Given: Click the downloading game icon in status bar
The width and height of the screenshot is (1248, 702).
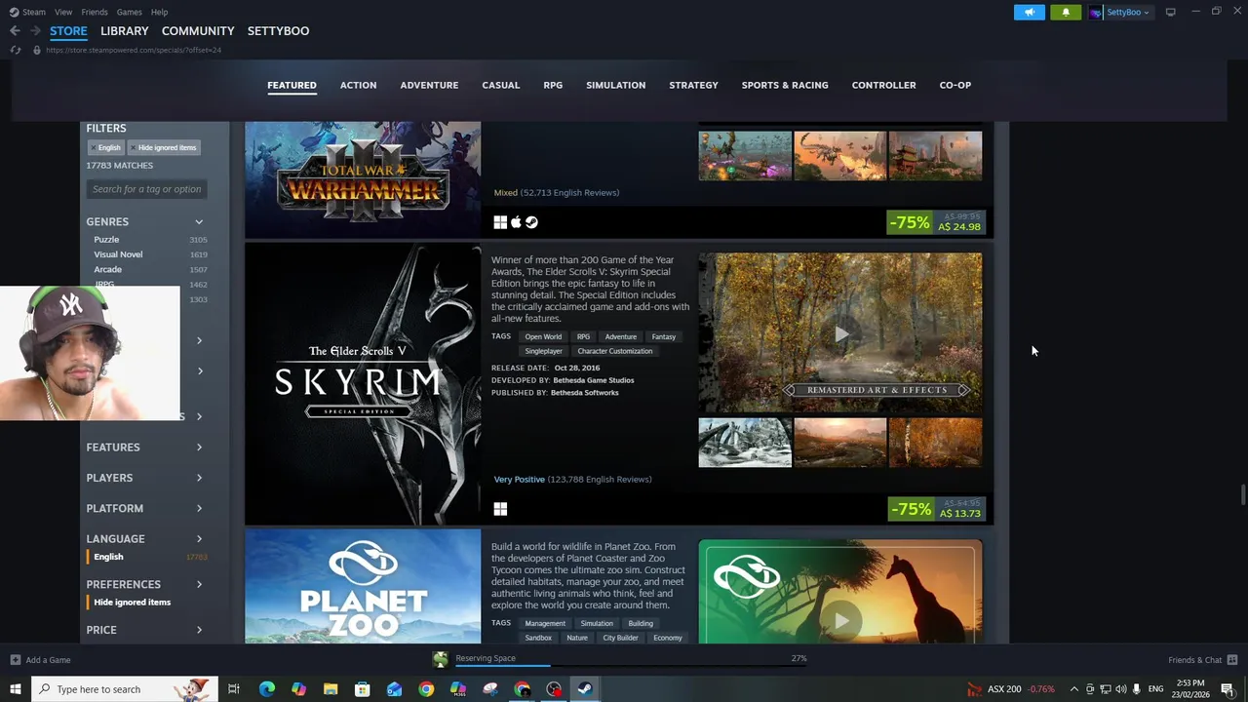Looking at the screenshot, I should tap(441, 660).
